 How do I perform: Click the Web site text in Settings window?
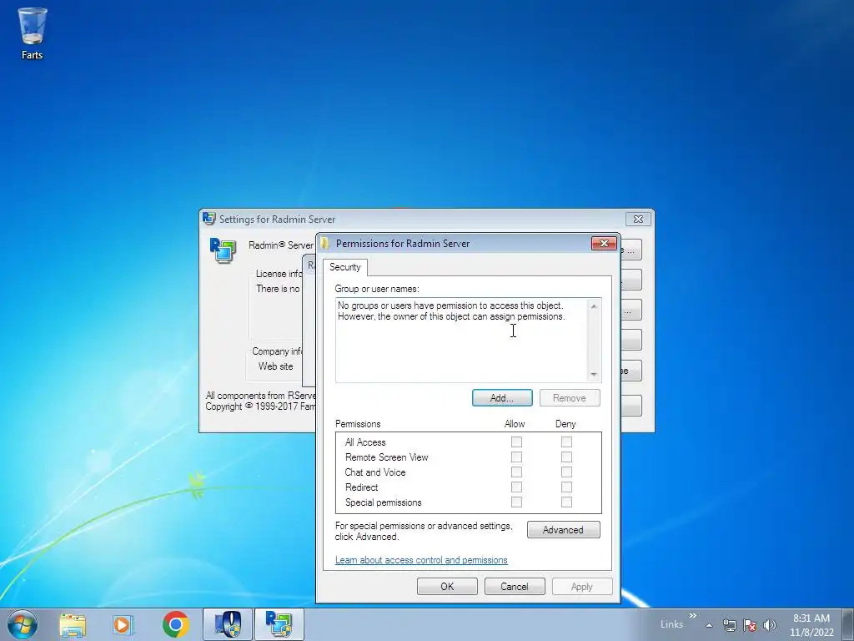(275, 366)
